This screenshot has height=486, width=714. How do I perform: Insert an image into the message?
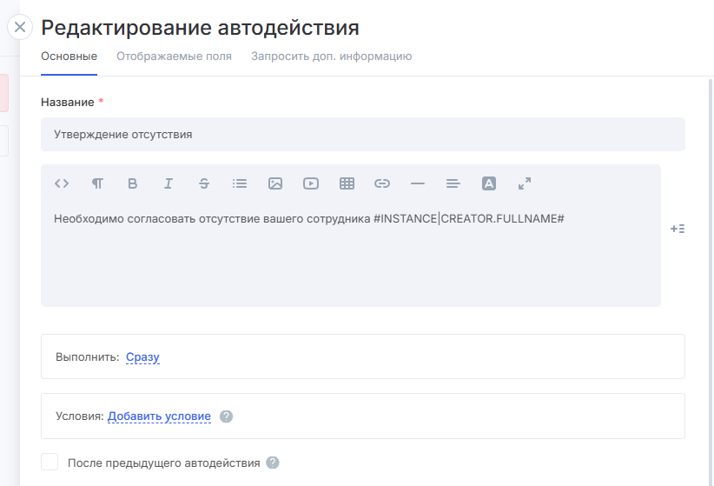[275, 183]
